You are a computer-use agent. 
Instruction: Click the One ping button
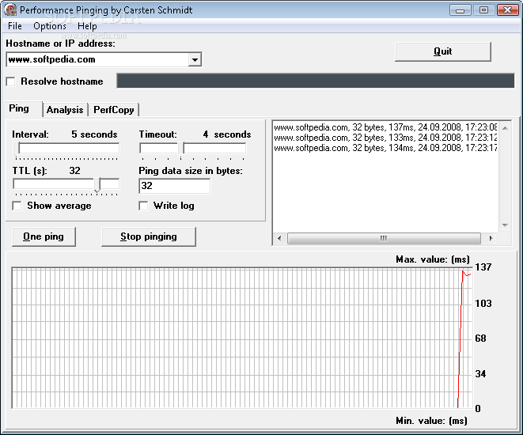click(x=44, y=236)
